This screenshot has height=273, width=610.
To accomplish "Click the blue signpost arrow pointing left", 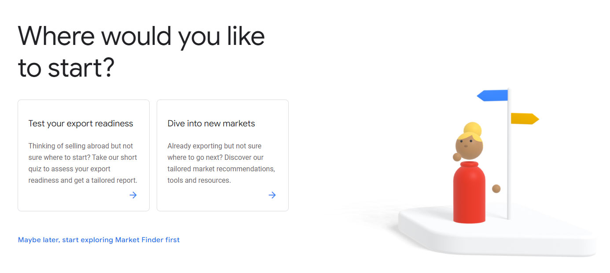I will pos(492,95).
